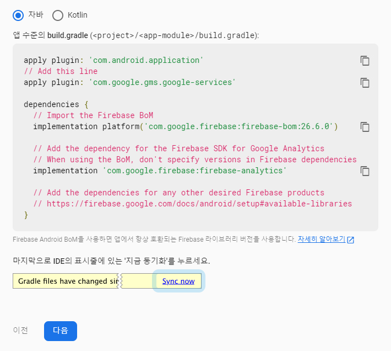Click the 'dependencies {' line
Viewport: 391px width, 351px height.
tap(56, 104)
